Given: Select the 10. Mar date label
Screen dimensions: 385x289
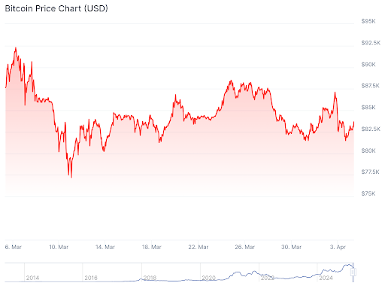Looking at the screenshot, I should coord(59,247).
